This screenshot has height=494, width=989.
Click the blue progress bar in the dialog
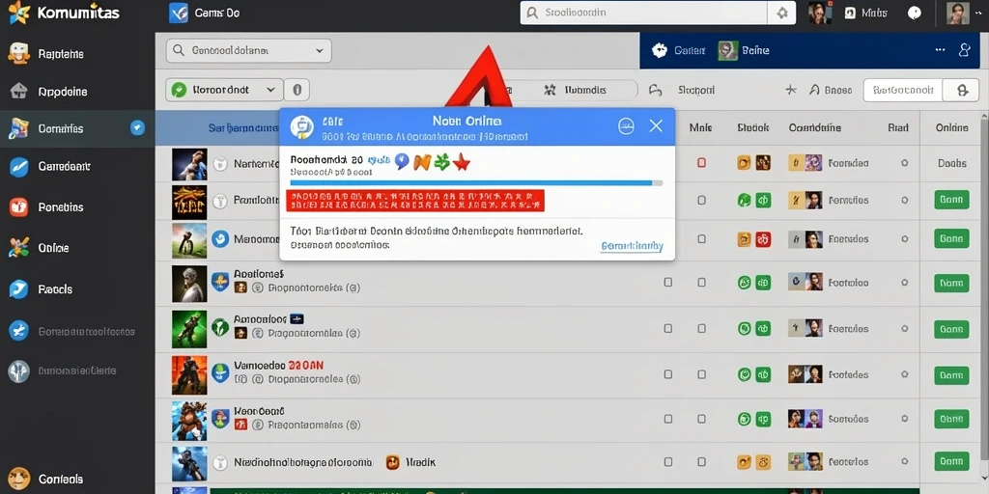(476, 182)
